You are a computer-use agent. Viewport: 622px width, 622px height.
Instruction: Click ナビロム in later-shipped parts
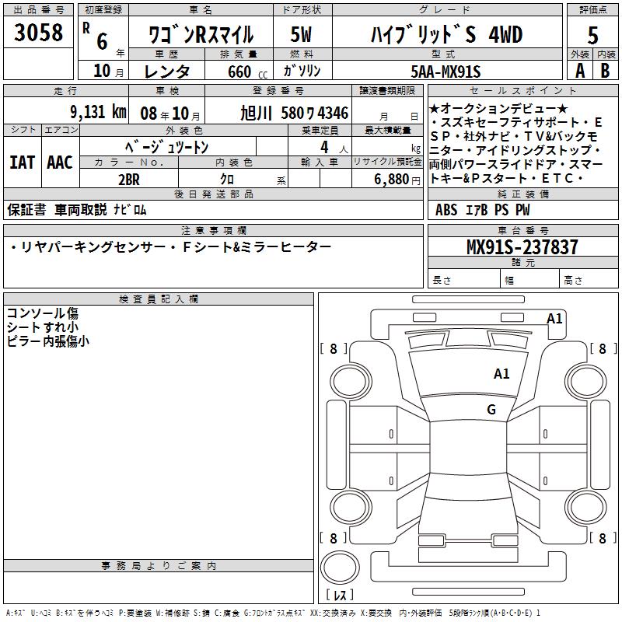click(130, 209)
